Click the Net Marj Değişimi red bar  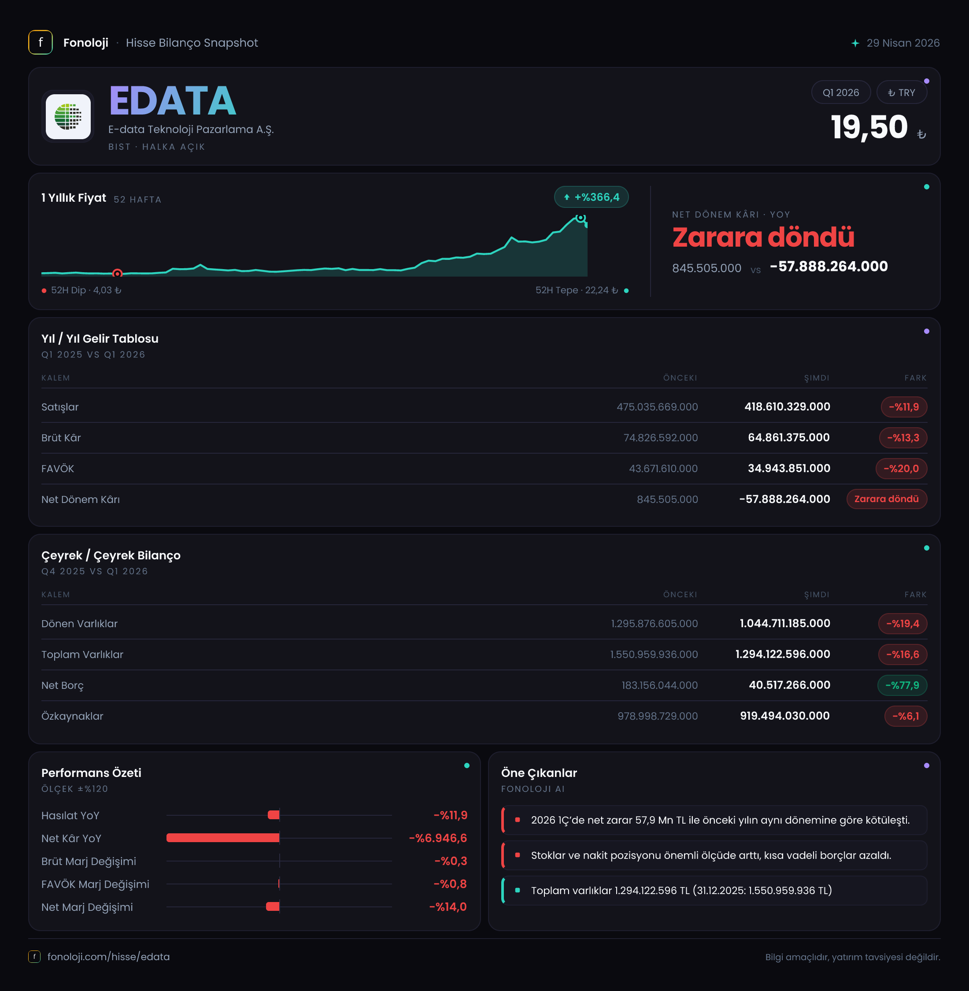[x=273, y=906]
